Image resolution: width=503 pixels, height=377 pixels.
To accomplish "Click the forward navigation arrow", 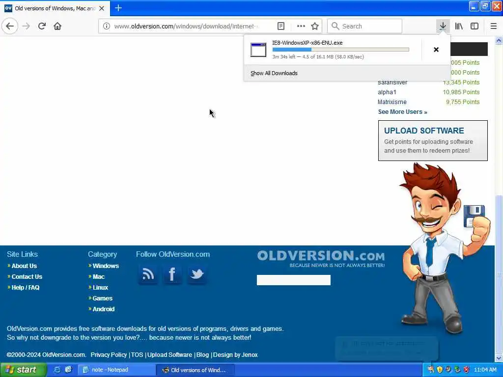I will tap(26, 26).
